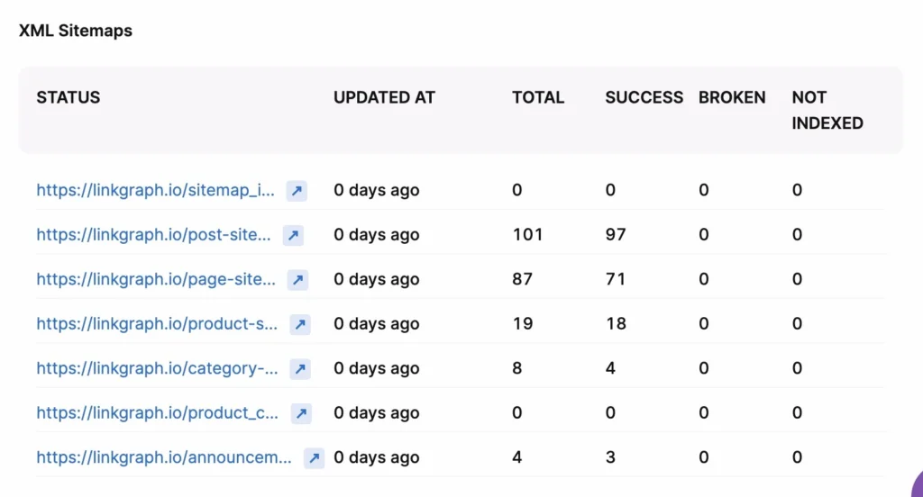Sort by the UPDATED AT column header
The height and width of the screenshot is (497, 923).
[384, 97]
